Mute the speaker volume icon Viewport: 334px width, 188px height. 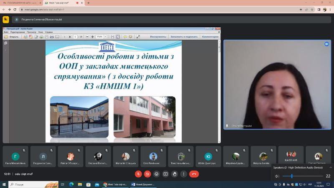(x=277, y=176)
